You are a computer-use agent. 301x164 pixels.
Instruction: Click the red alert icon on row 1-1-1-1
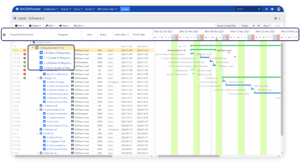point(25,54)
